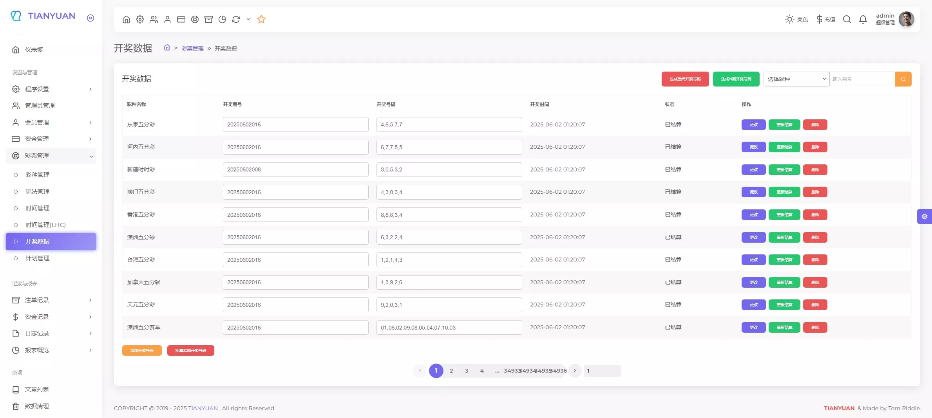
Task: Select 计划管理 sidebar item
Action: coord(38,258)
